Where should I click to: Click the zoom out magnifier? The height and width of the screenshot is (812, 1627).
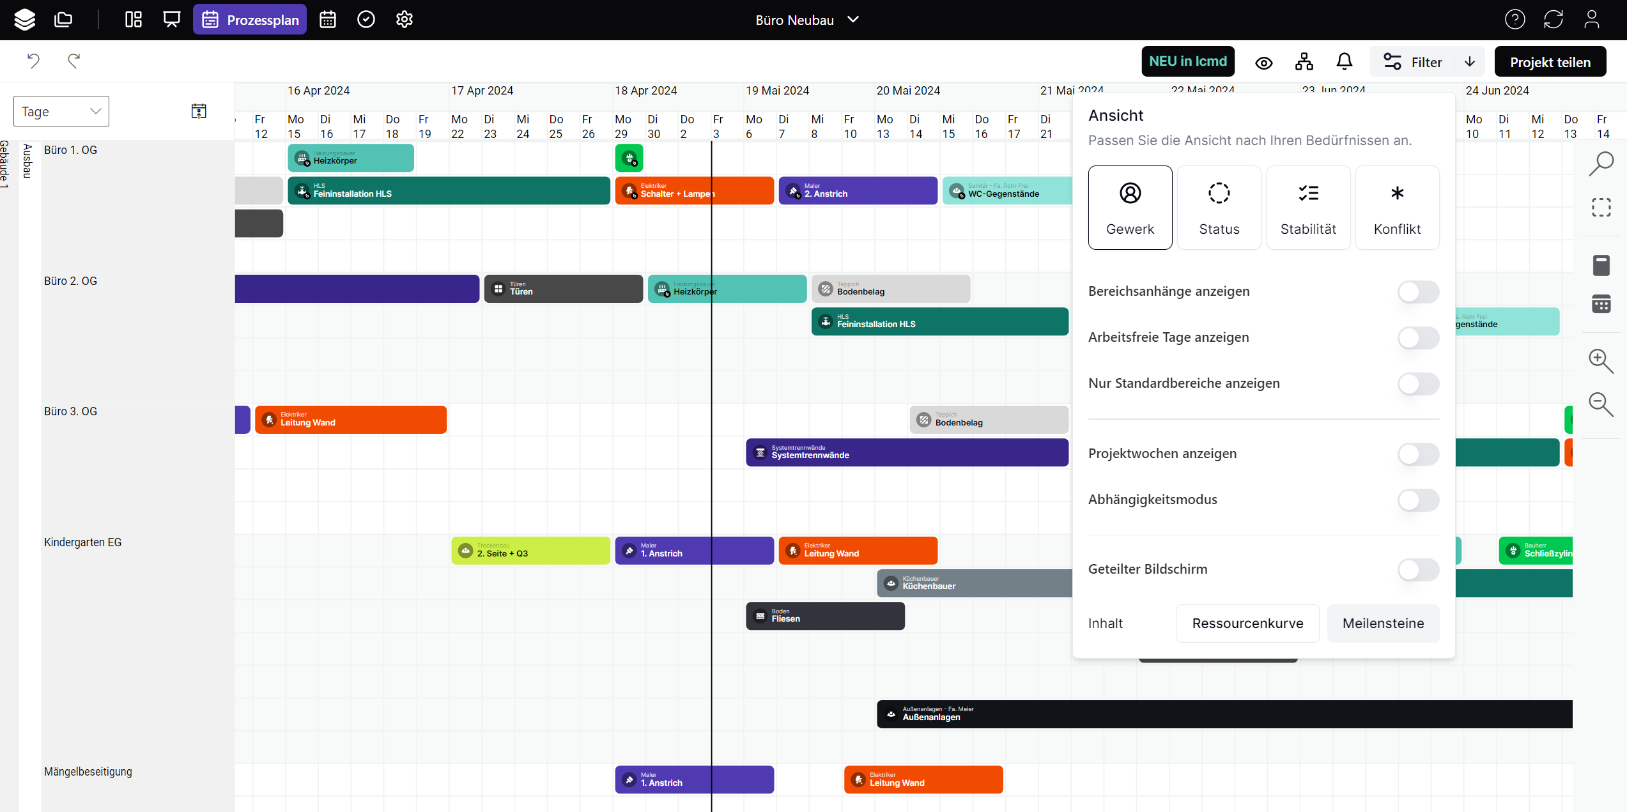click(x=1601, y=404)
